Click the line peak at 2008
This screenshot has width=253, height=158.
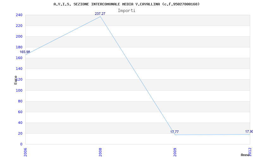[x=100, y=16]
